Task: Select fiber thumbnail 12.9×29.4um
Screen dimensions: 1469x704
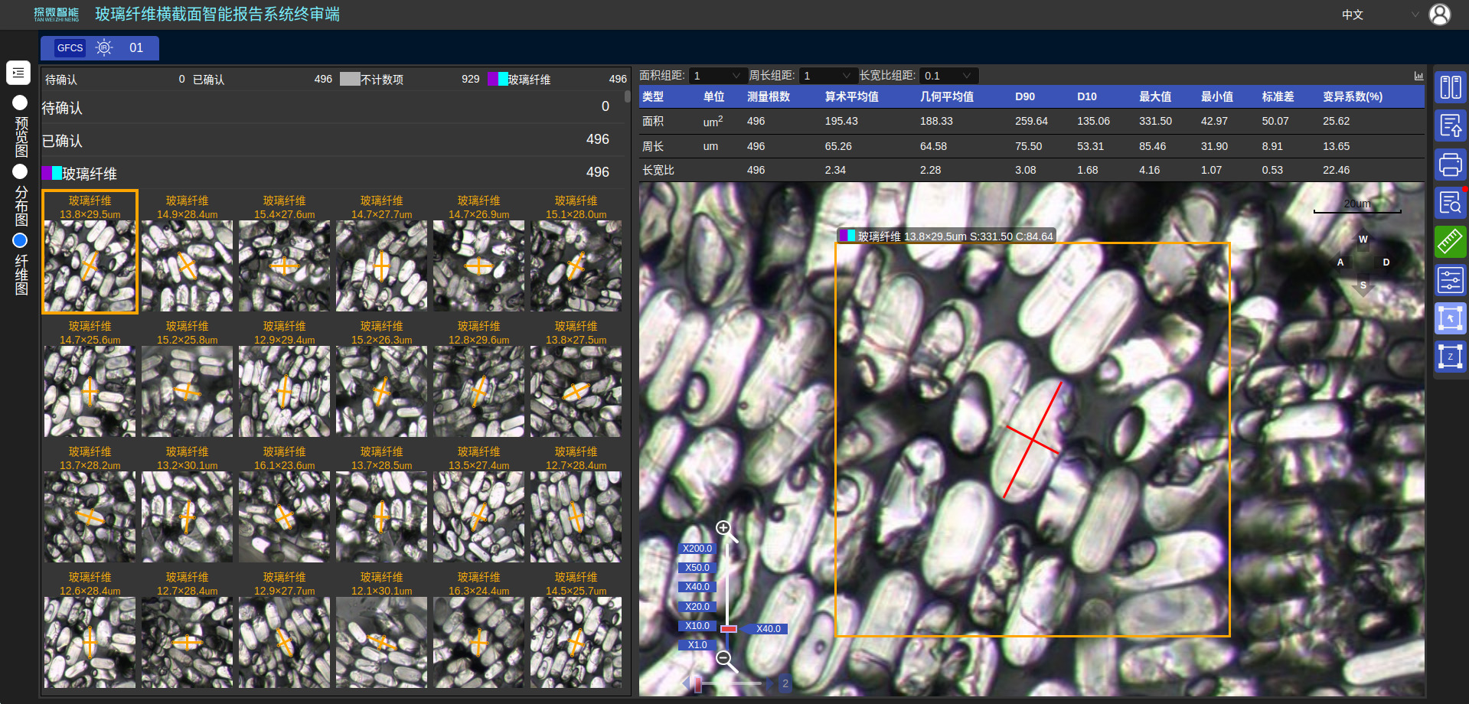Action: coord(284,377)
